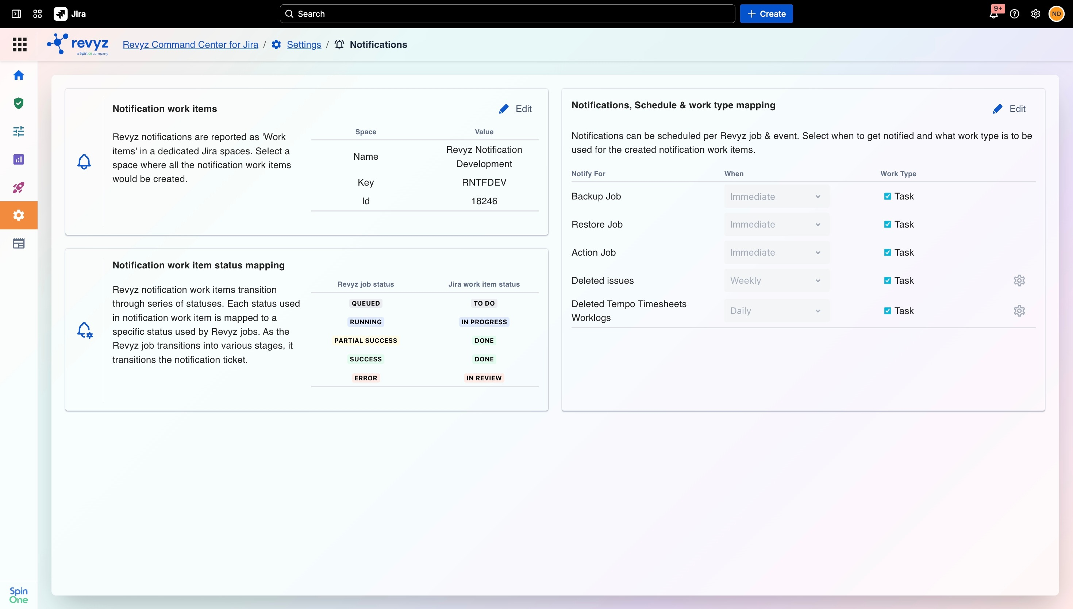Open the Daily dropdown for Tempo Worklogs
The image size is (1073, 609).
776,311
